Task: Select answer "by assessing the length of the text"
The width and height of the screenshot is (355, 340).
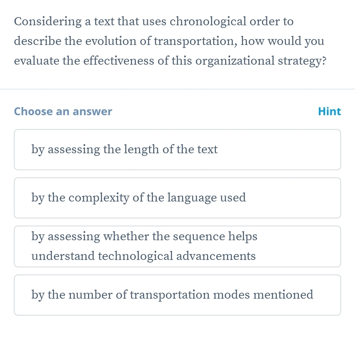Action: click(x=177, y=150)
